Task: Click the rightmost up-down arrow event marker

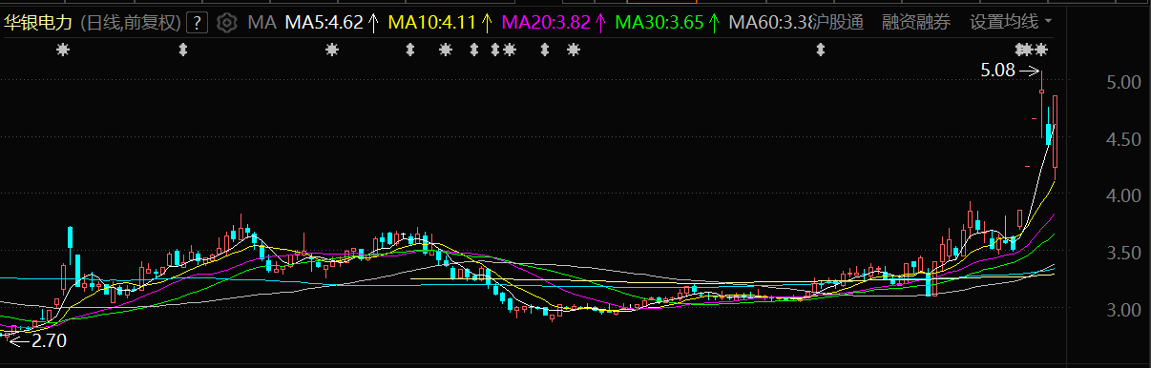Action: (x=819, y=50)
